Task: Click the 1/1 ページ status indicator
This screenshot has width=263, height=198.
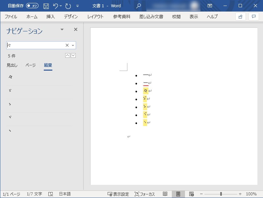Action: point(12,194)
